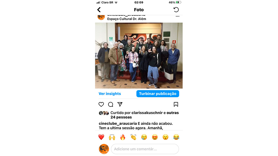Click the Turbinar publicação button
This screenshot has width=278, height=156.
tap(158, 94)
